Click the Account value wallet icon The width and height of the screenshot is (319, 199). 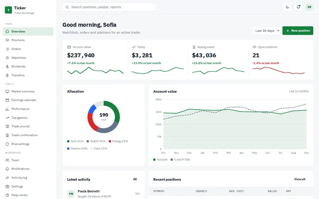coord(69,47)
